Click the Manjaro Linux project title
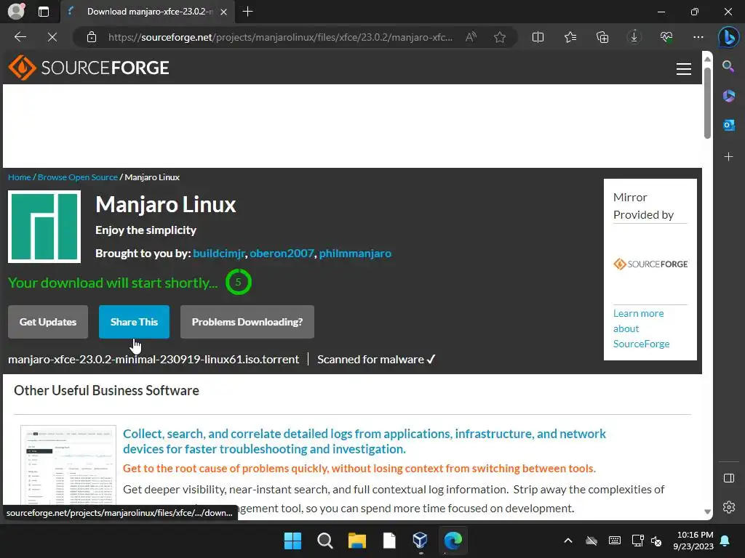Screen dimensions: 745x558 166,204
